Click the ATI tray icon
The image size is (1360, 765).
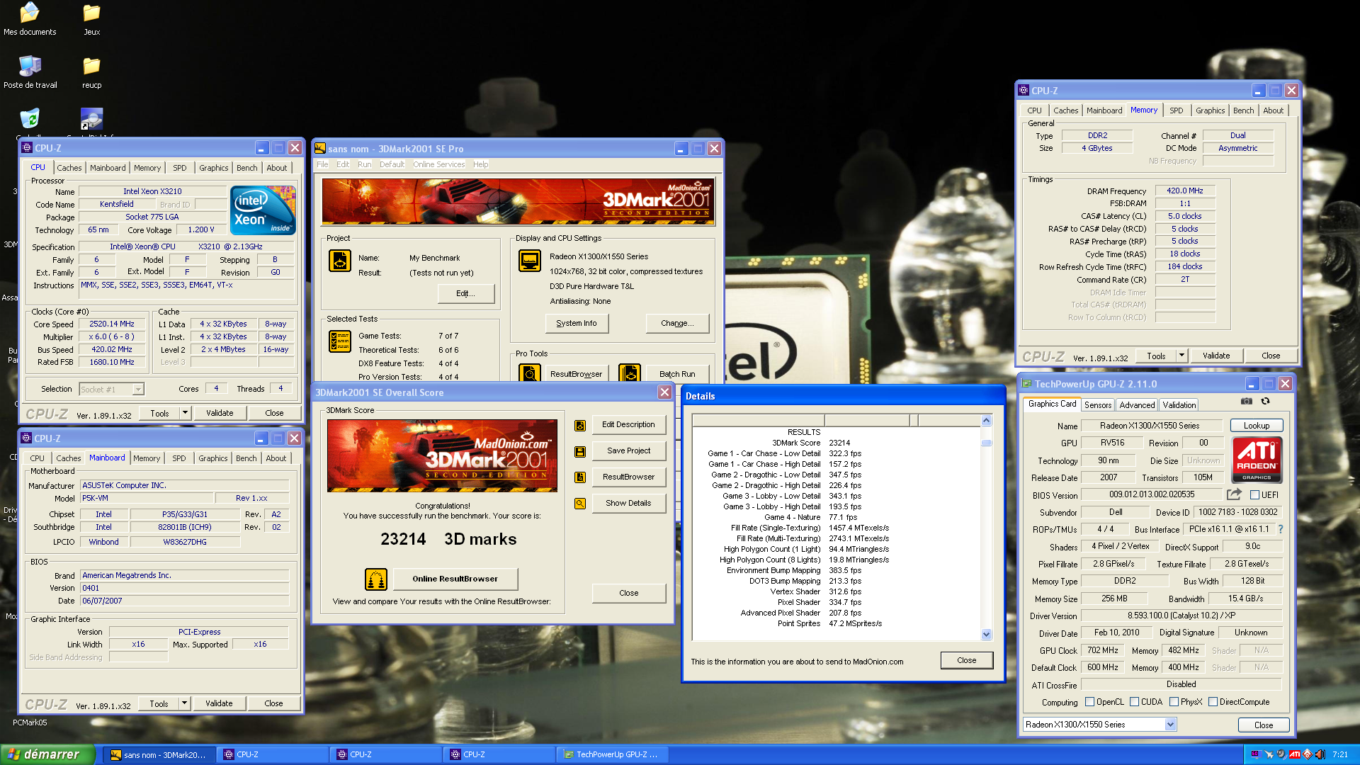point(1294,754)
